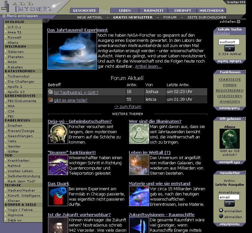Submit the local search arrow button
Screen dimensions: 252x233
click(230, 48)
